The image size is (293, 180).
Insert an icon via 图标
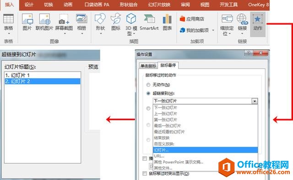point(116,22)
